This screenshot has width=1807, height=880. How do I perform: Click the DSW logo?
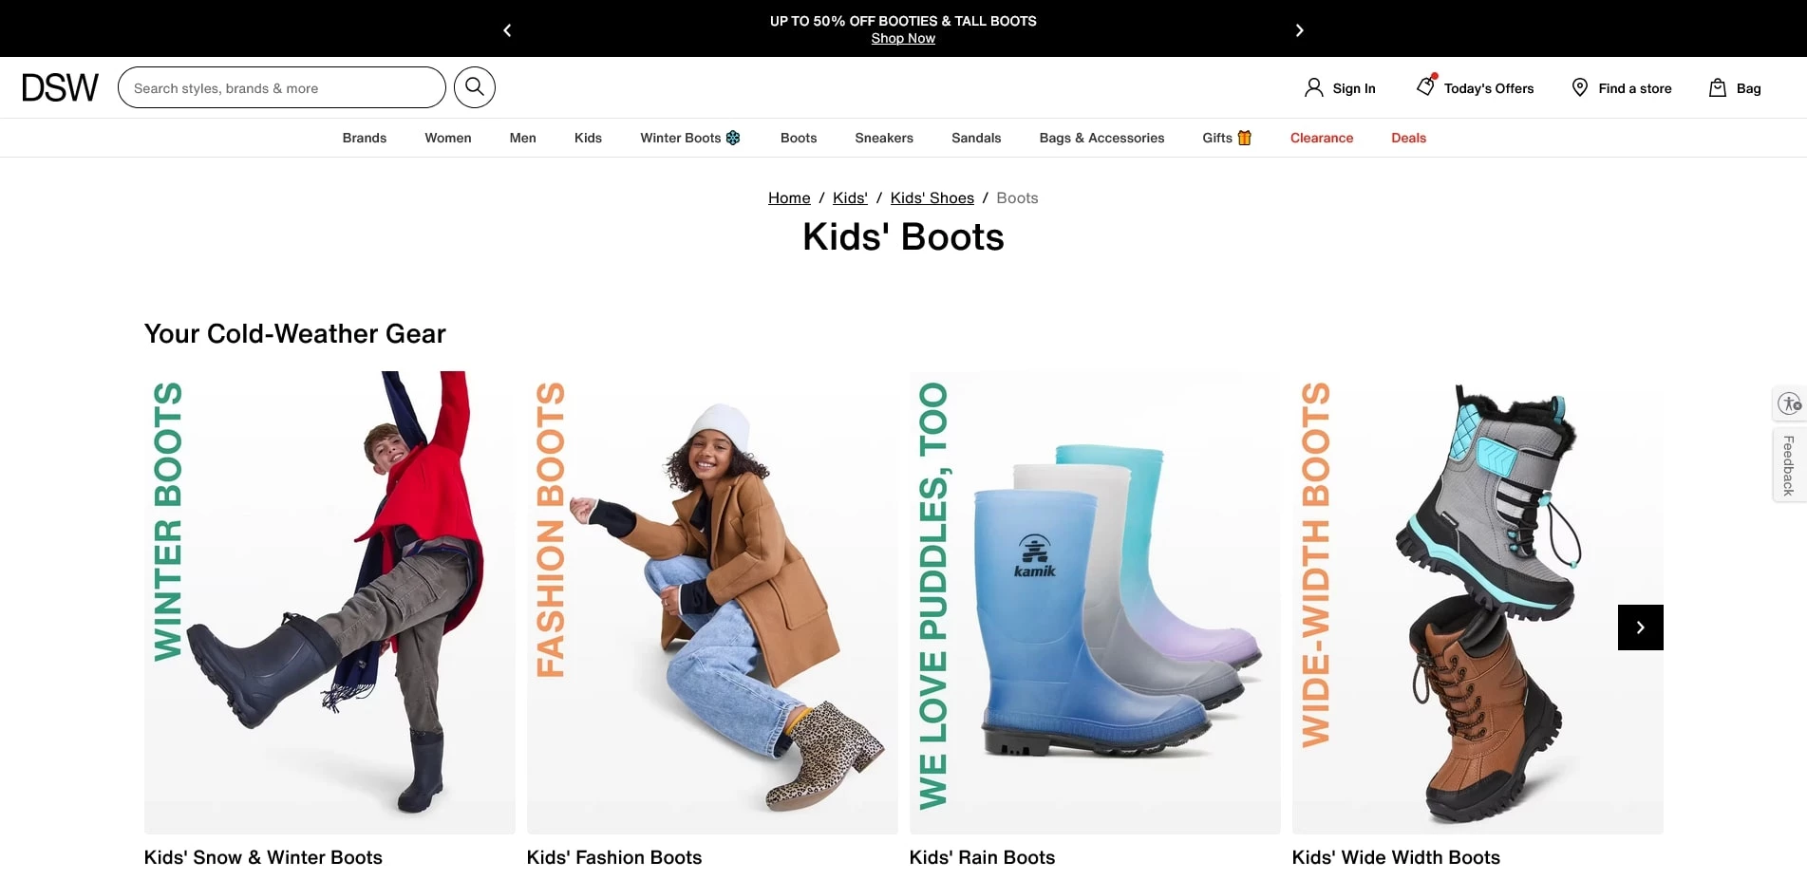click(60, 87)
